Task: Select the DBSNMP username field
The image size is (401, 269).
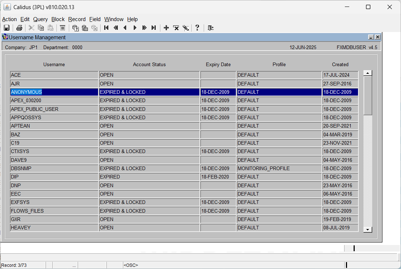Action: [x=54, y=169]
